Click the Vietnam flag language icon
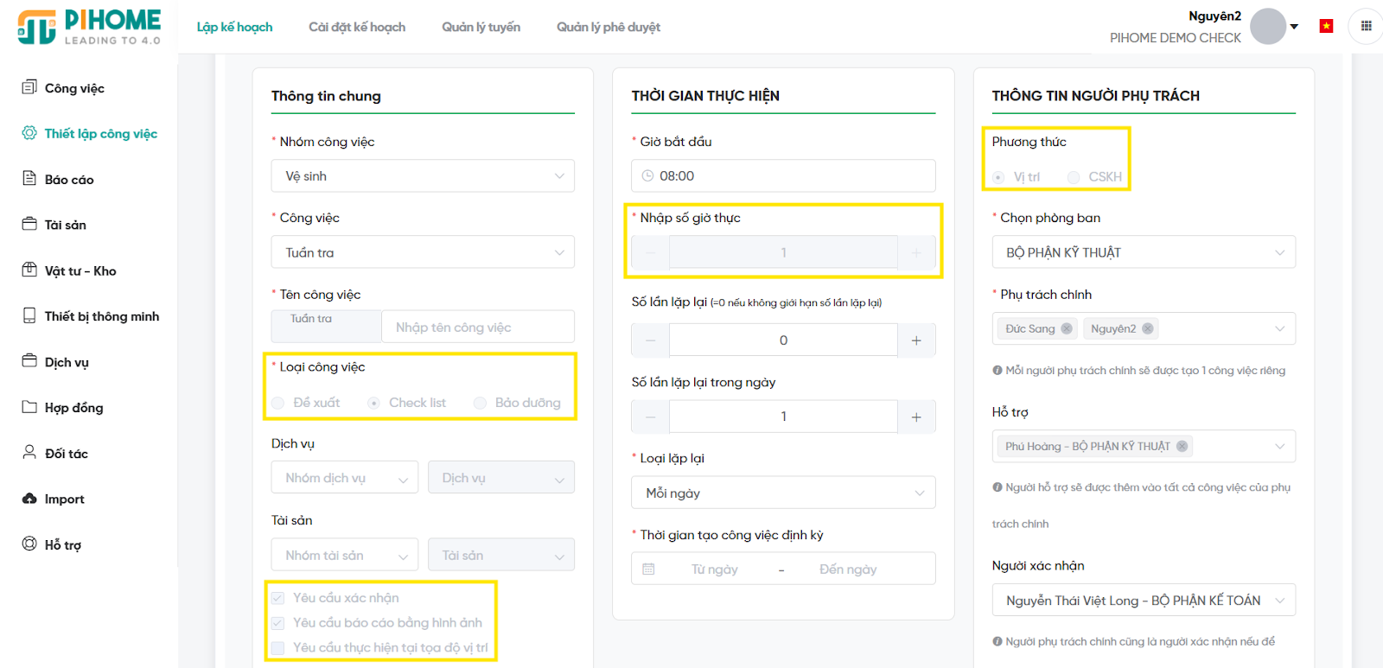The height and width of the screenshot is (668, 1383). pos(1326,26)
